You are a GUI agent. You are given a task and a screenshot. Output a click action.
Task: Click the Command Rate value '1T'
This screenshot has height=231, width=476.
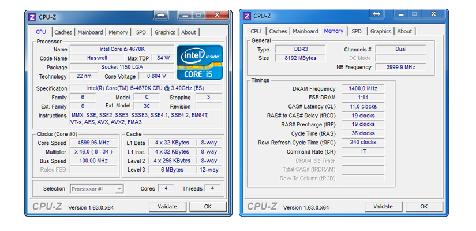[x=363, y=151]
